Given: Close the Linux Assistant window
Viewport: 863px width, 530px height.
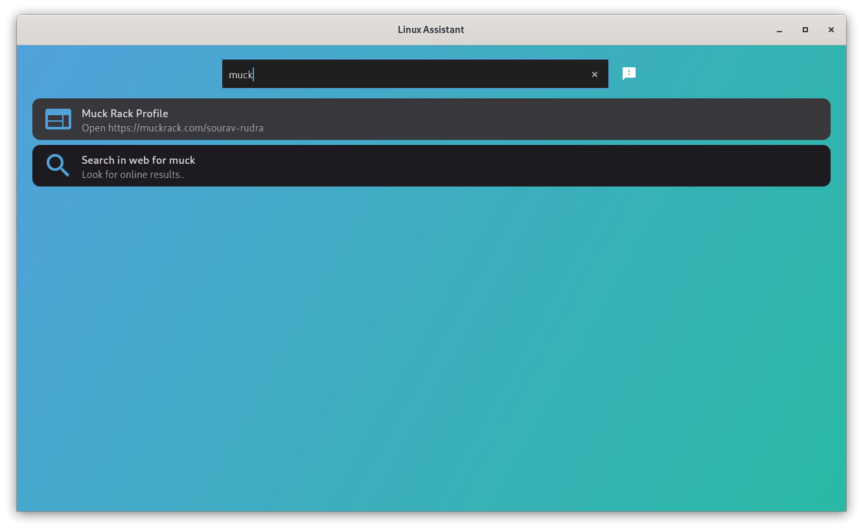Looking at the screenshot, I should (x=831, y=30).
